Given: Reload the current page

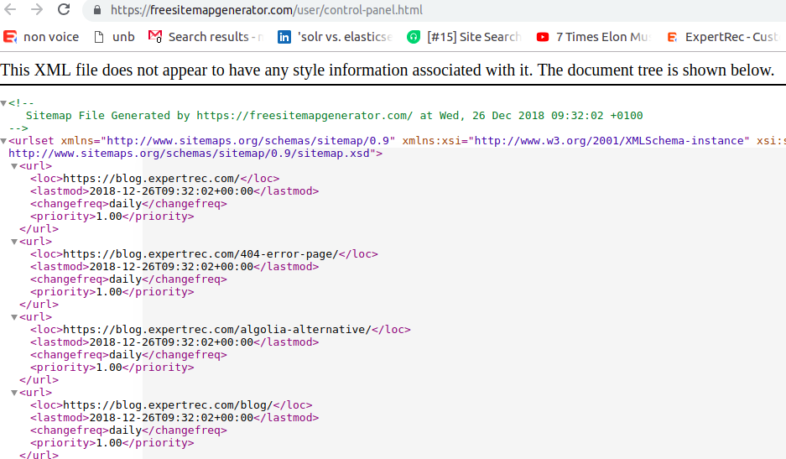Looking at the screenshot, I should coord(64,9).
